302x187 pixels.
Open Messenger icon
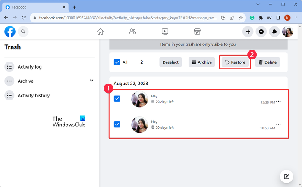point(261,31)
